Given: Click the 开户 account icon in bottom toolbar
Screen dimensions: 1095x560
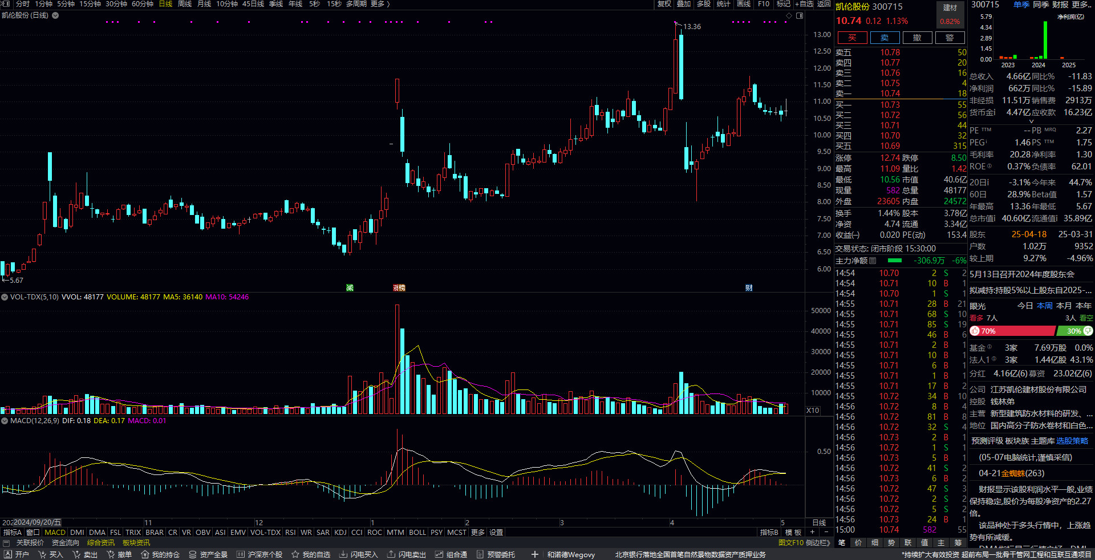Looking at the screenshot, I should (7, 554).
